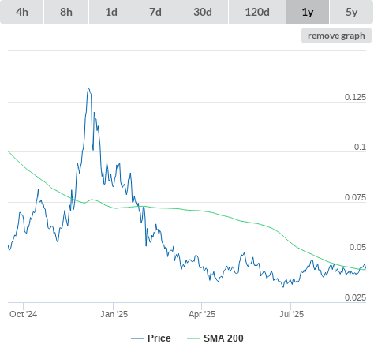Show the 5y time range
This screenshot has width=374, height=359.
tap(351, 12)
